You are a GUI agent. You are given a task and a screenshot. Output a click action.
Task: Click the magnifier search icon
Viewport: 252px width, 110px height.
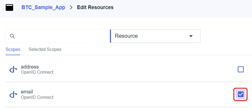12,36
